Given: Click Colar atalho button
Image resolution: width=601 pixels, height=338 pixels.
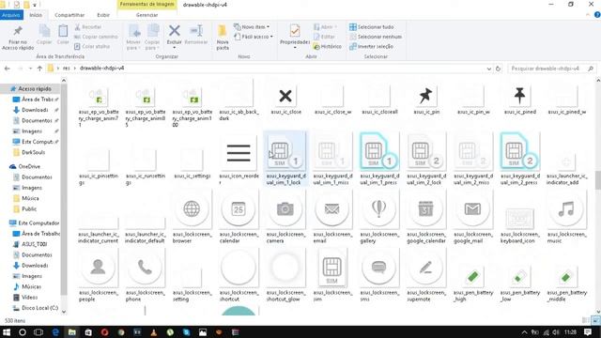Looking at the screenshot, I should [x=92, y=46].
